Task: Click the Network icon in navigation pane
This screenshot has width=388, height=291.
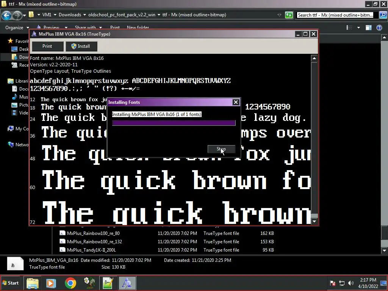Action: click(x=11, y=144)
